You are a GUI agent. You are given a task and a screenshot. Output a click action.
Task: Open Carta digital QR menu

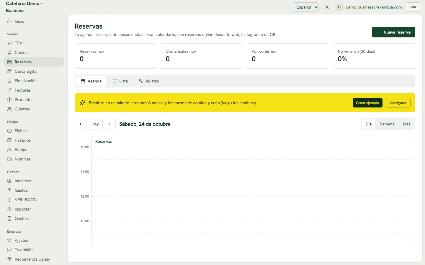point(34,71)
